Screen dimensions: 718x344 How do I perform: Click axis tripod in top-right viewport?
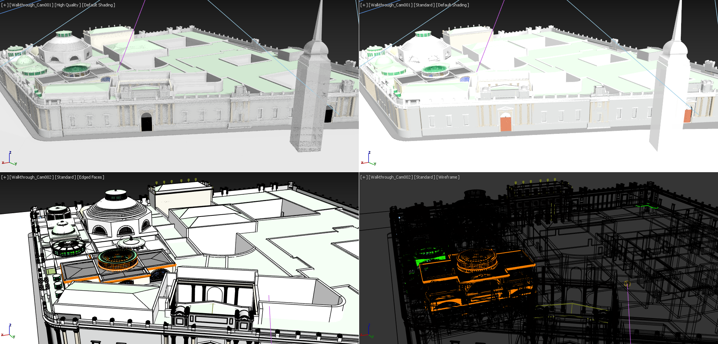[369, 159]
